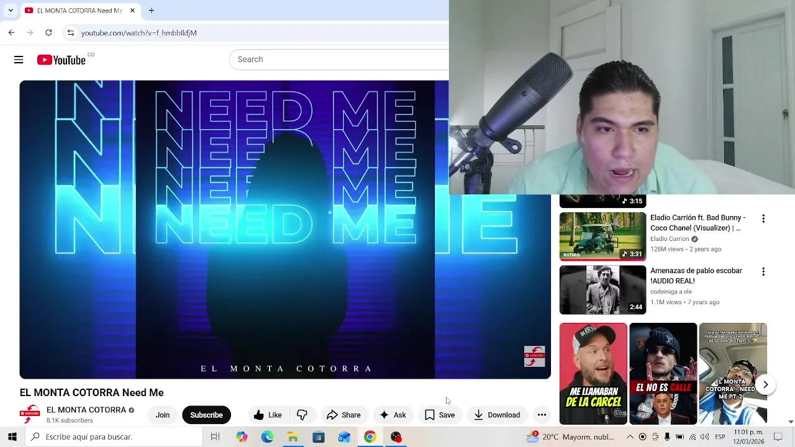Click the Need Me video player
This screenshot has height=447, width=795.
pos(285,230)
